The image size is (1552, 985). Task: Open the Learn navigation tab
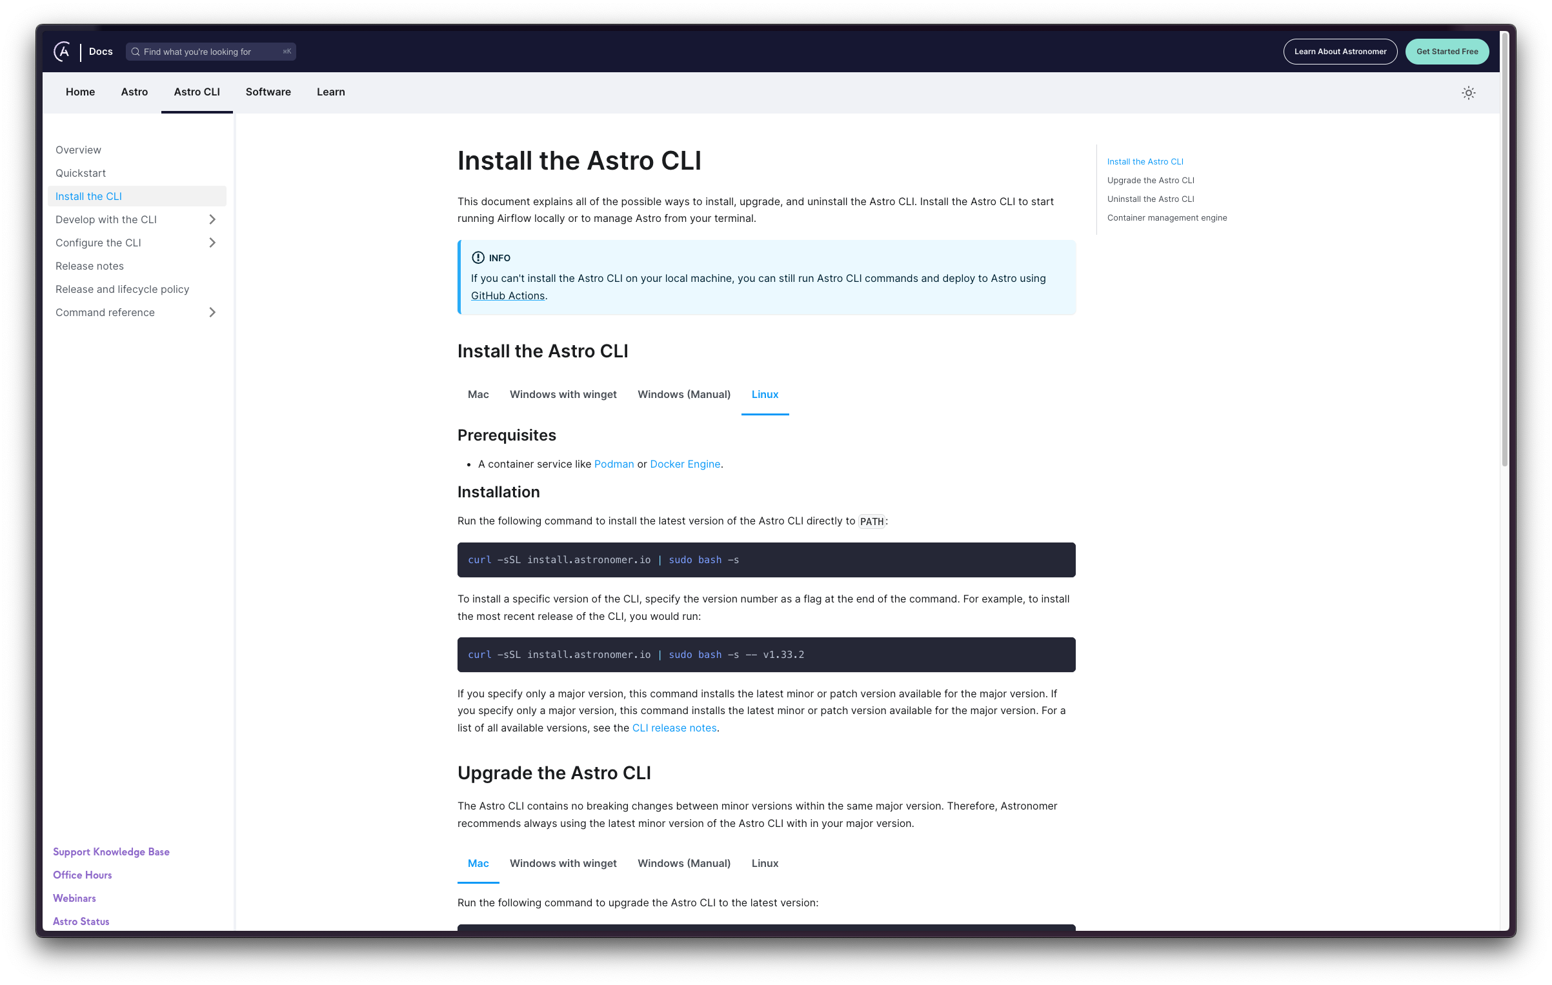tap(330, 92)
